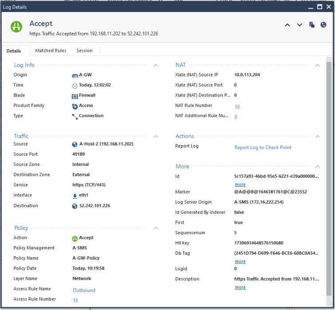Maximize the Log Details window
Image resolution: width=335 pixels, height=310 pixels.
tap(319, 7)
